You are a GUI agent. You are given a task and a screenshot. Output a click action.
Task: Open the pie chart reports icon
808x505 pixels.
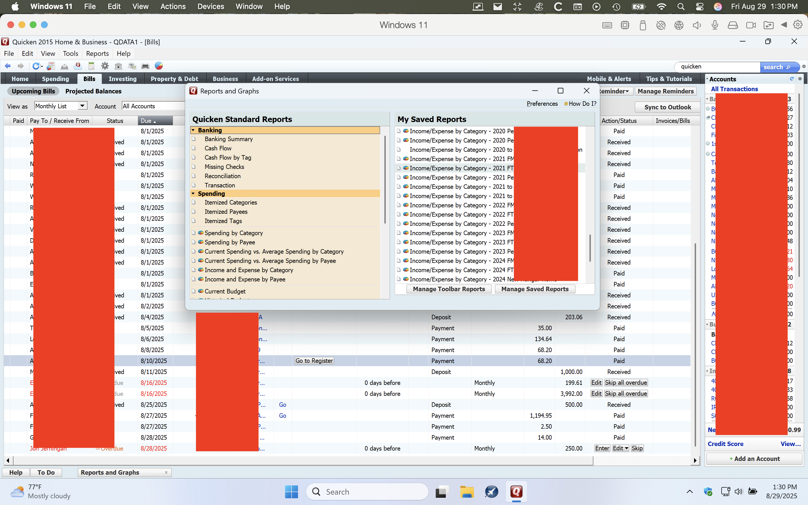point(159,66)
